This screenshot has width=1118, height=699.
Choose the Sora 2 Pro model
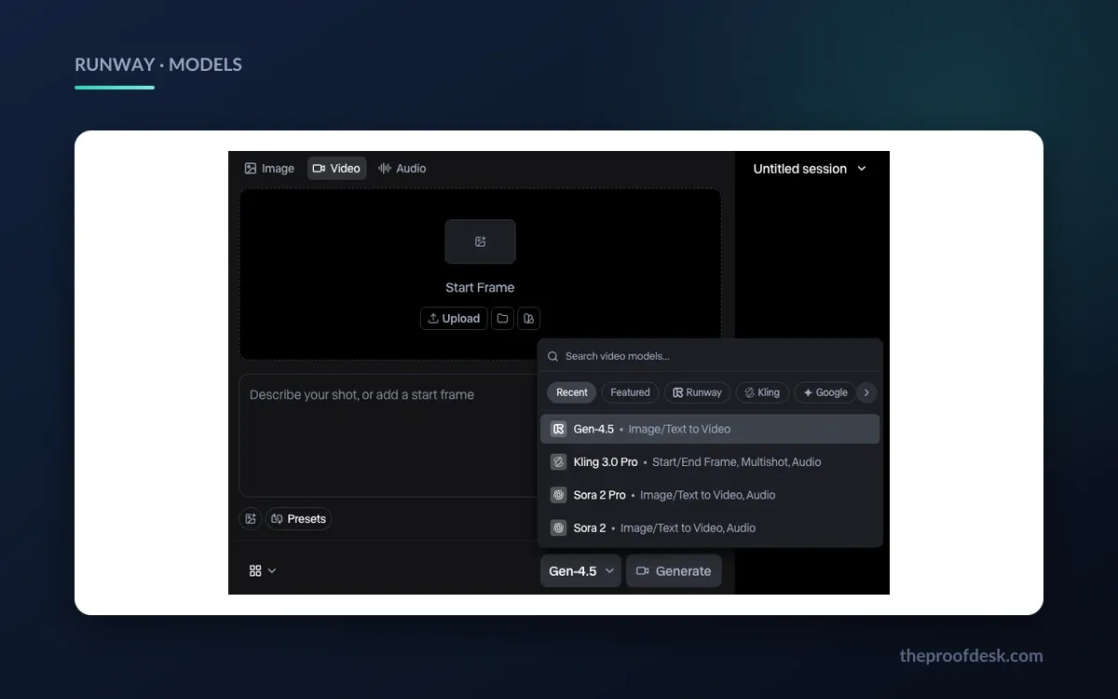click(x=710, y=495)
